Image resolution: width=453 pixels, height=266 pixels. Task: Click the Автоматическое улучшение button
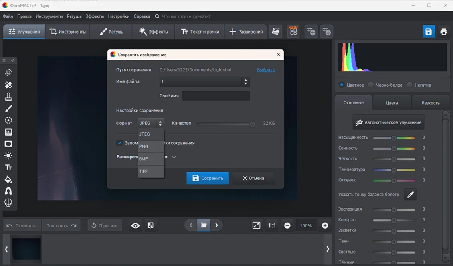[388, 122]
